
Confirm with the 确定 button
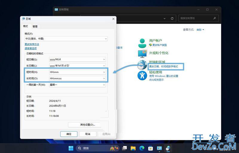pyautogui.click(x=69, y=134)
